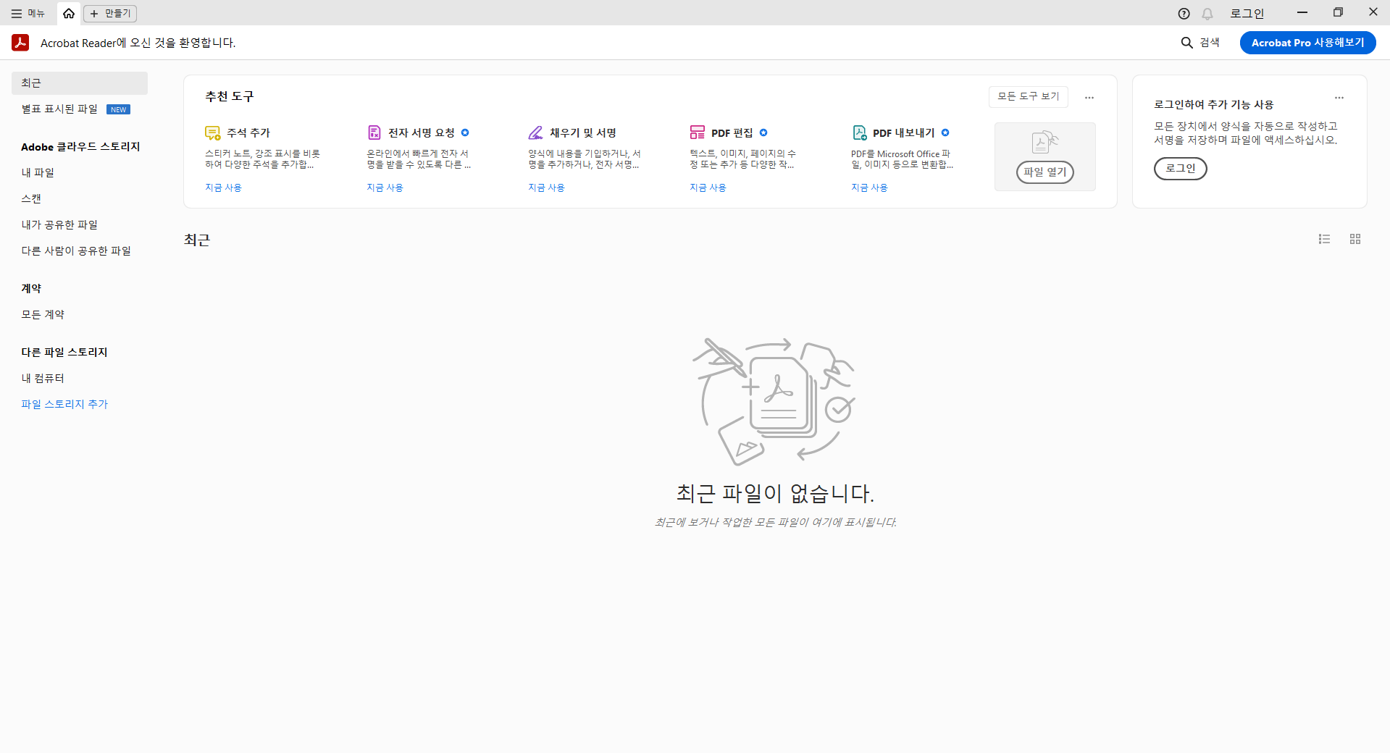
Task: Click the PDF 내보내기 icon
Action: pos(859,132)
